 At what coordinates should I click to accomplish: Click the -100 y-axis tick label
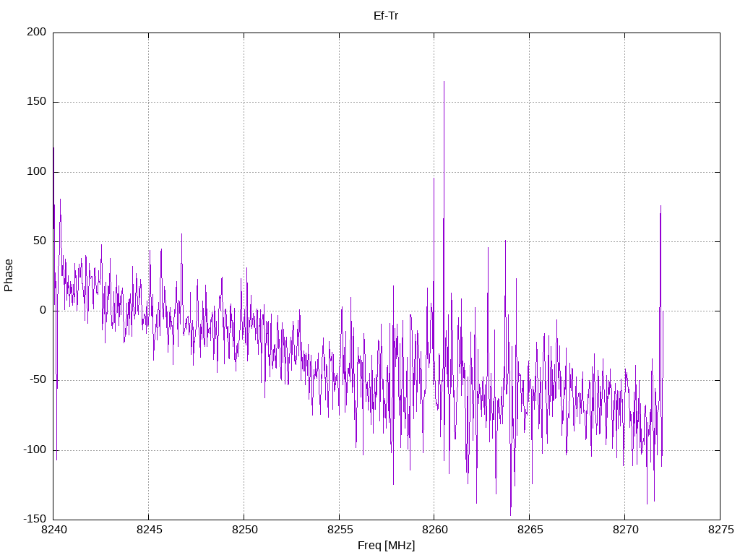(x=35, y=449)
